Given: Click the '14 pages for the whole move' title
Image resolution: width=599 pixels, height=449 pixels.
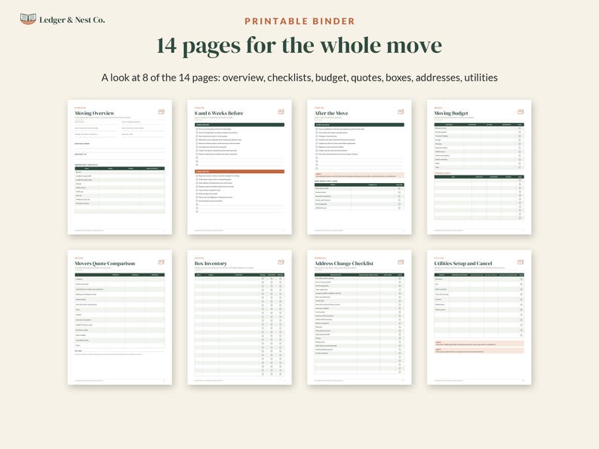Looking at the screenshot, I should pyautogui.click(x=299, y=46).
